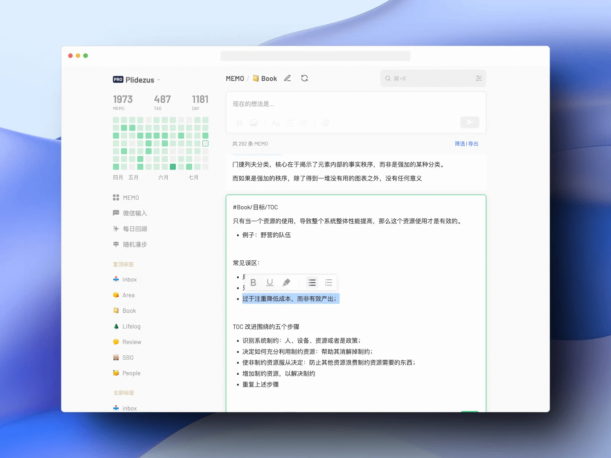
Task: Apply bold from the floating toolbar
Action: (x=253, y=283)
